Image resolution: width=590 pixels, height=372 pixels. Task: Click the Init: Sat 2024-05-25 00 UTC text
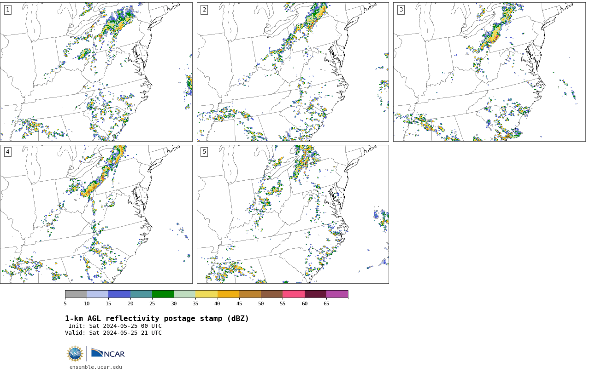(115, 326)
